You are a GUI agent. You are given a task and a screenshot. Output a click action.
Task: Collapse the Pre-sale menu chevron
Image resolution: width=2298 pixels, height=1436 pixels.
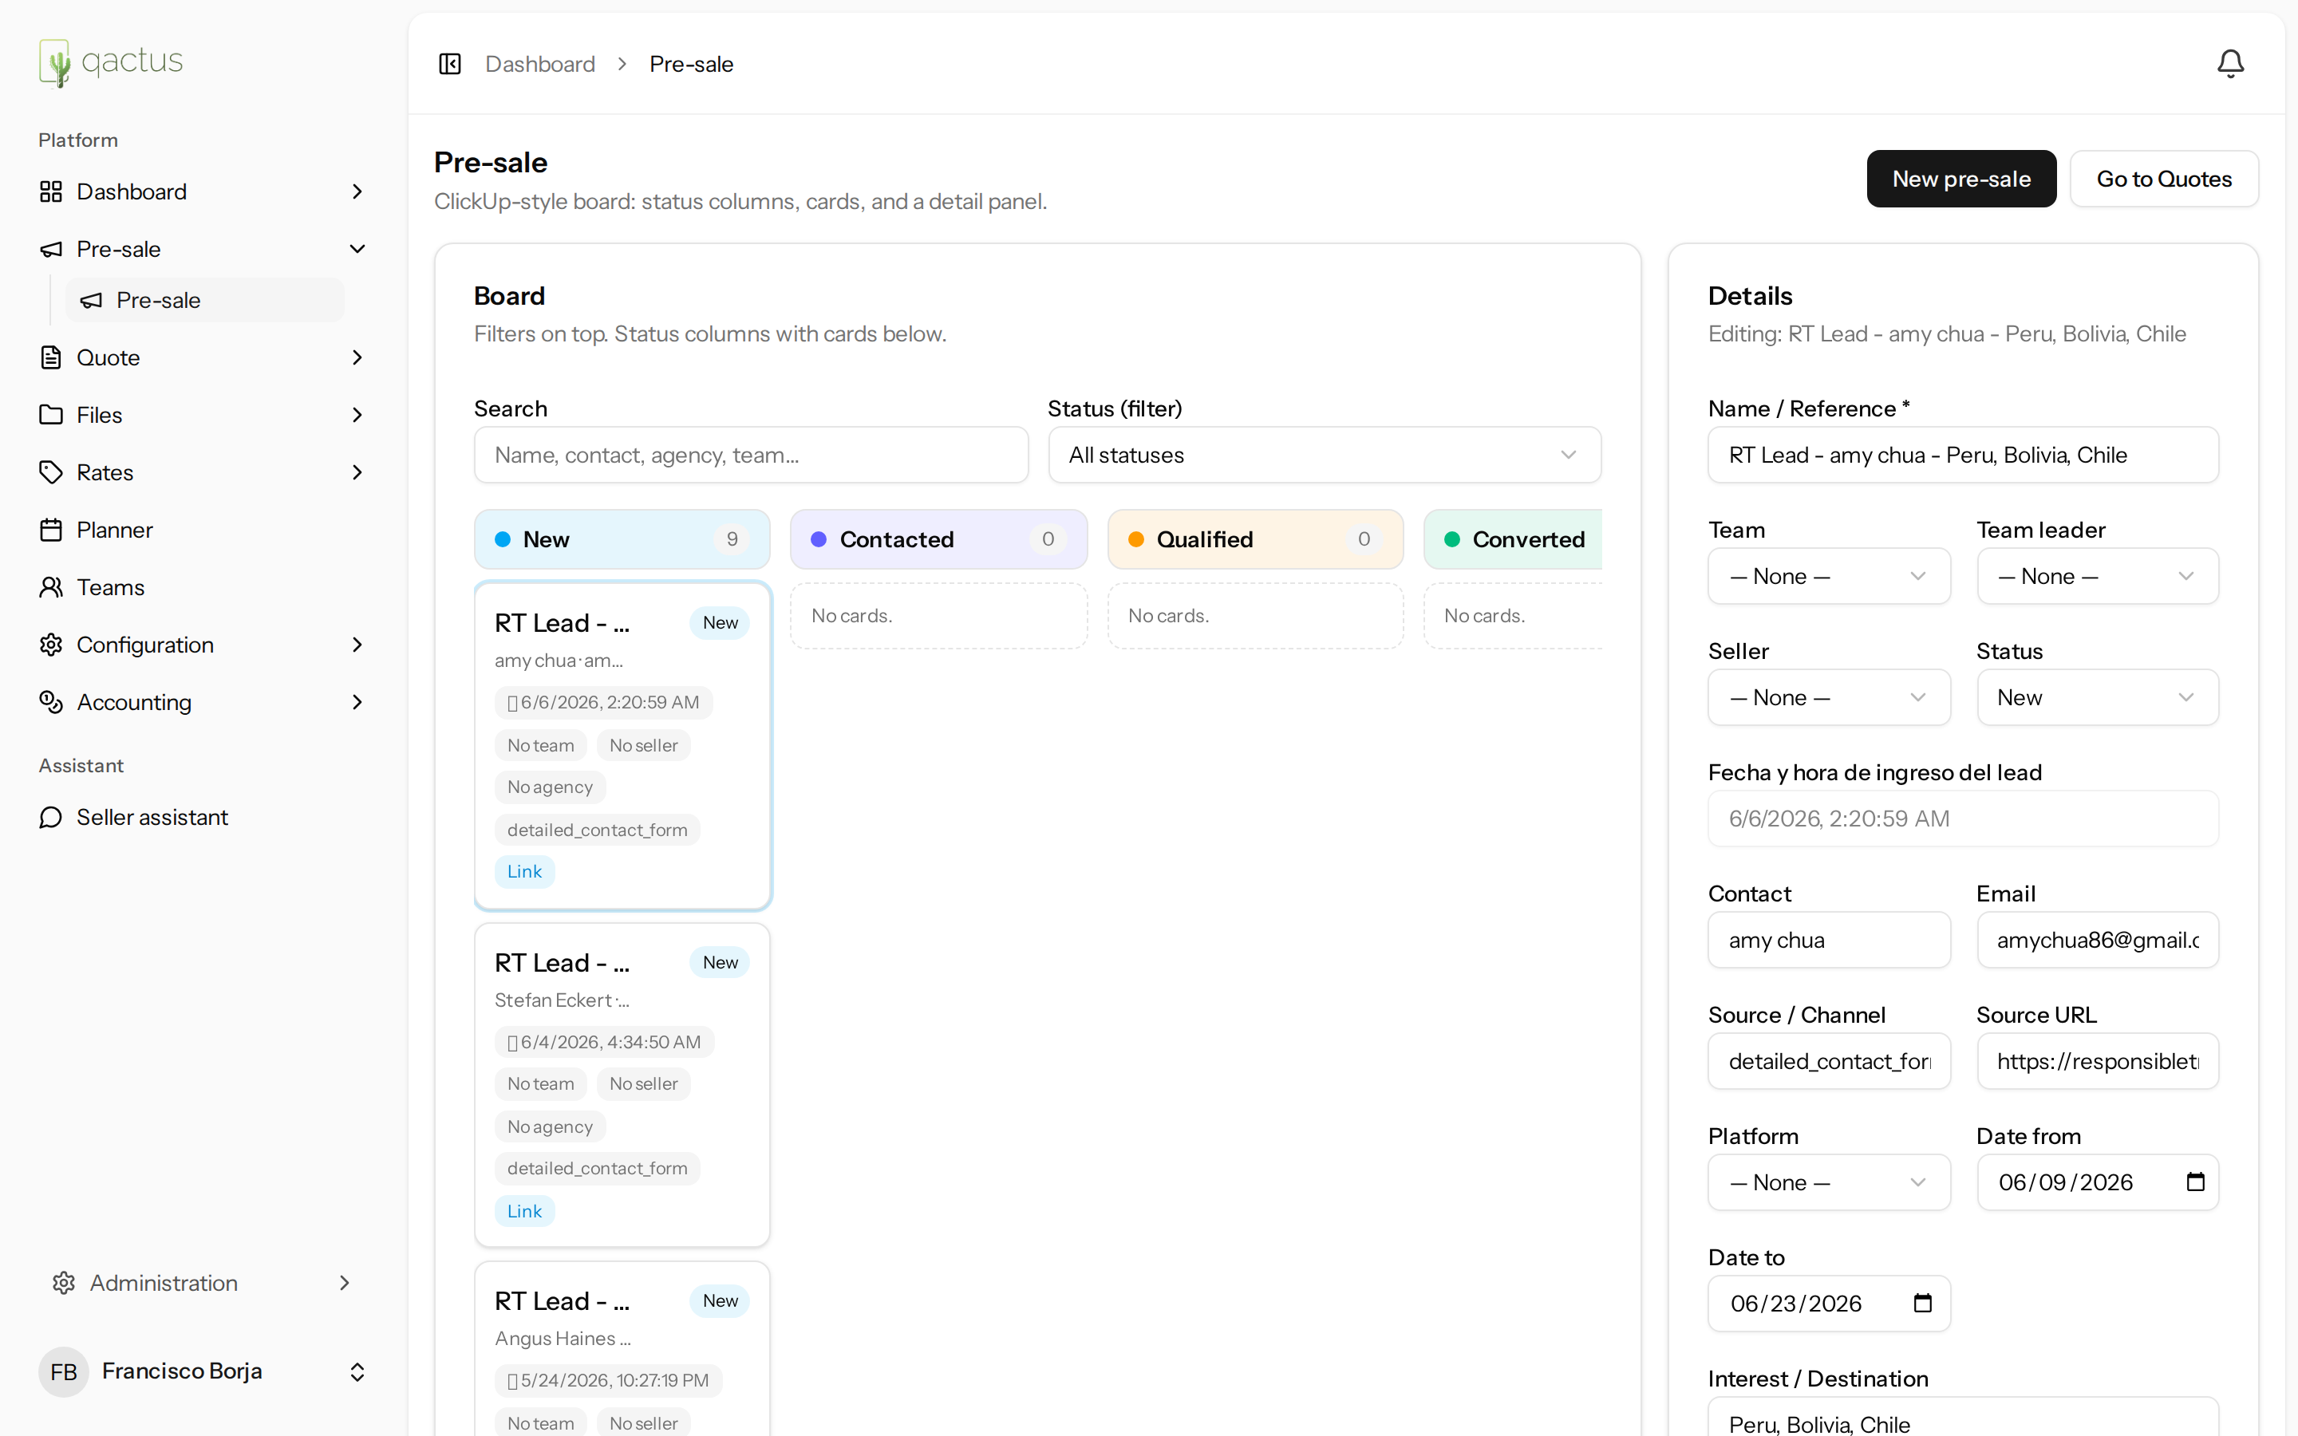coord(357,249)
